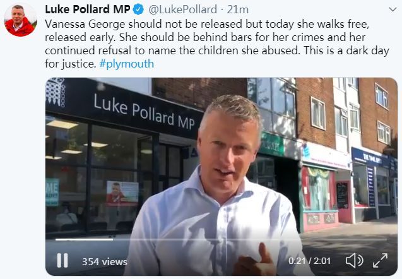Open the tweet options chevron menu
Viewport: 402px width, 279px height.
[x=393, y=9]
